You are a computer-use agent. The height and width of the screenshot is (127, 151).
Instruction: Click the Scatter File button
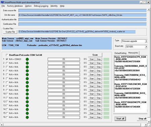[x=10, y=32]
